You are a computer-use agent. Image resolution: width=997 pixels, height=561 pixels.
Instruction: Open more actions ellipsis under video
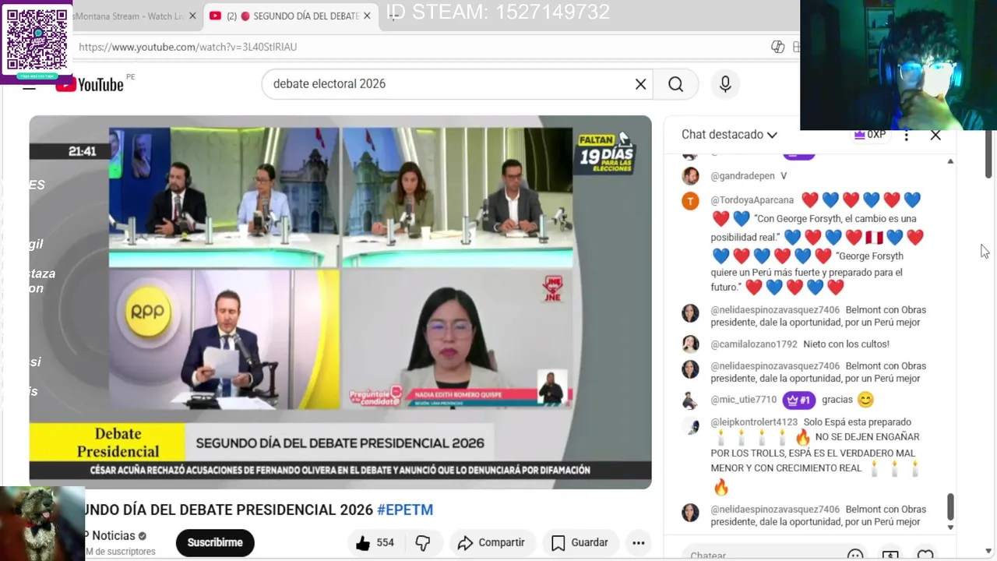(x=638, y=543)
